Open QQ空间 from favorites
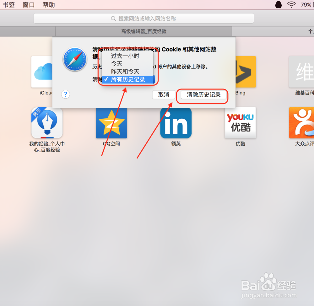 [x=111, y=122]
